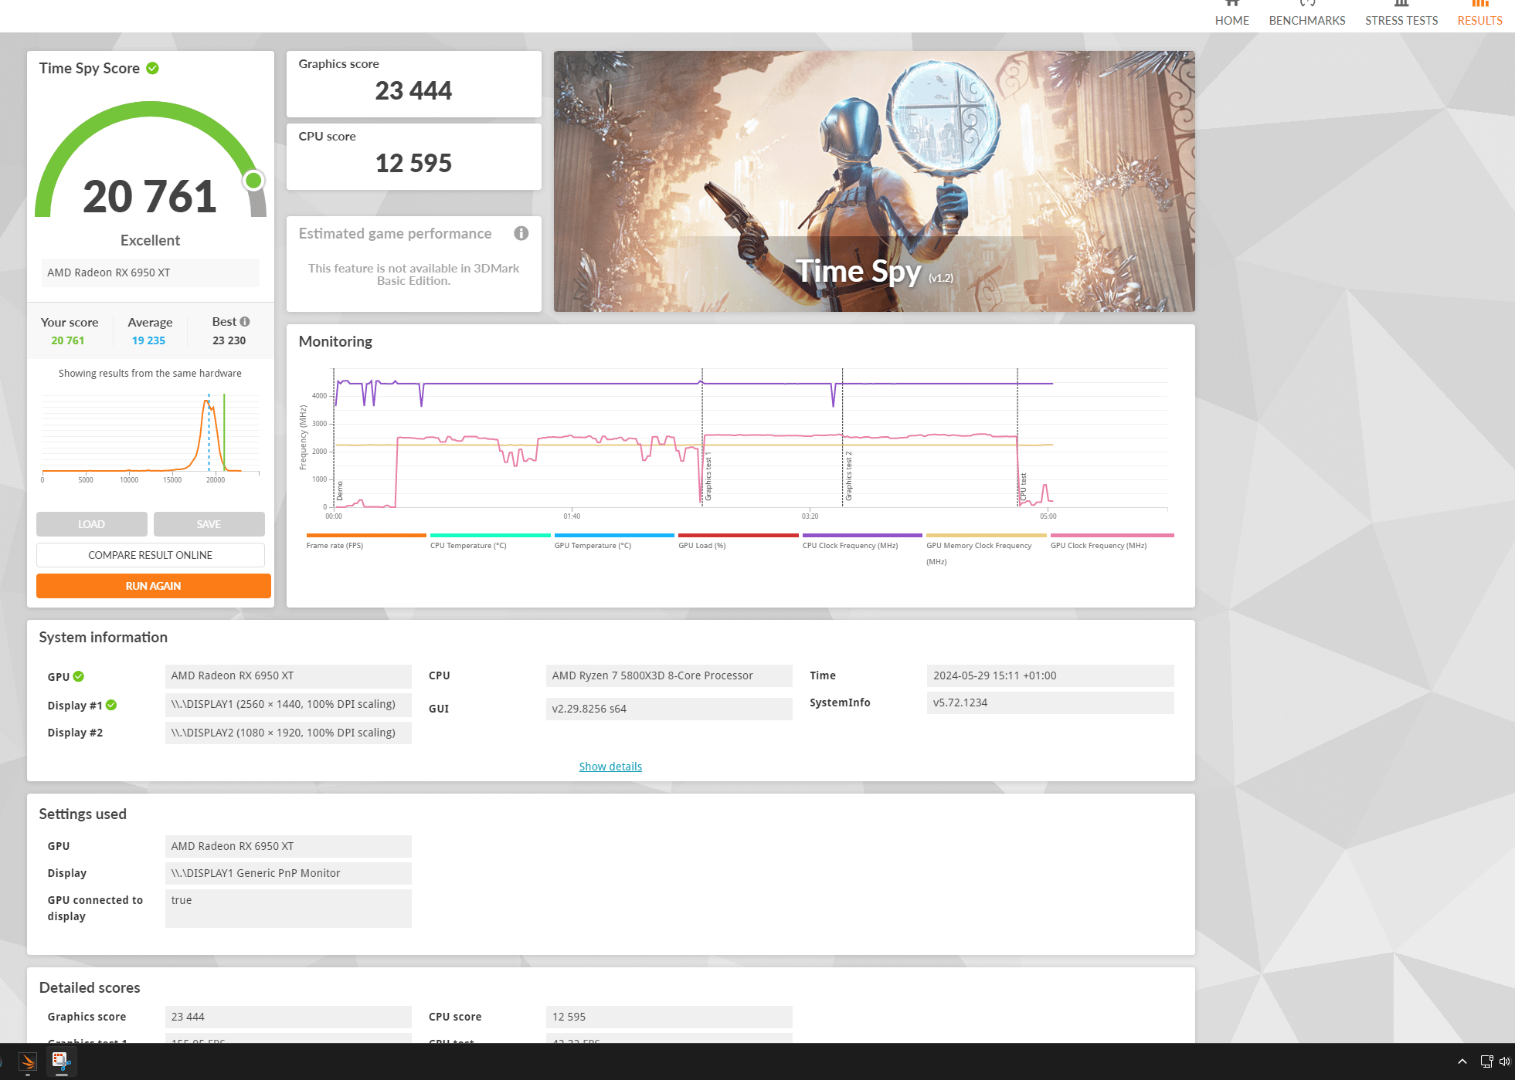Click the large 20 761 score
The height and width of the screenshot is (1080, 1515).
coord(150,196)
